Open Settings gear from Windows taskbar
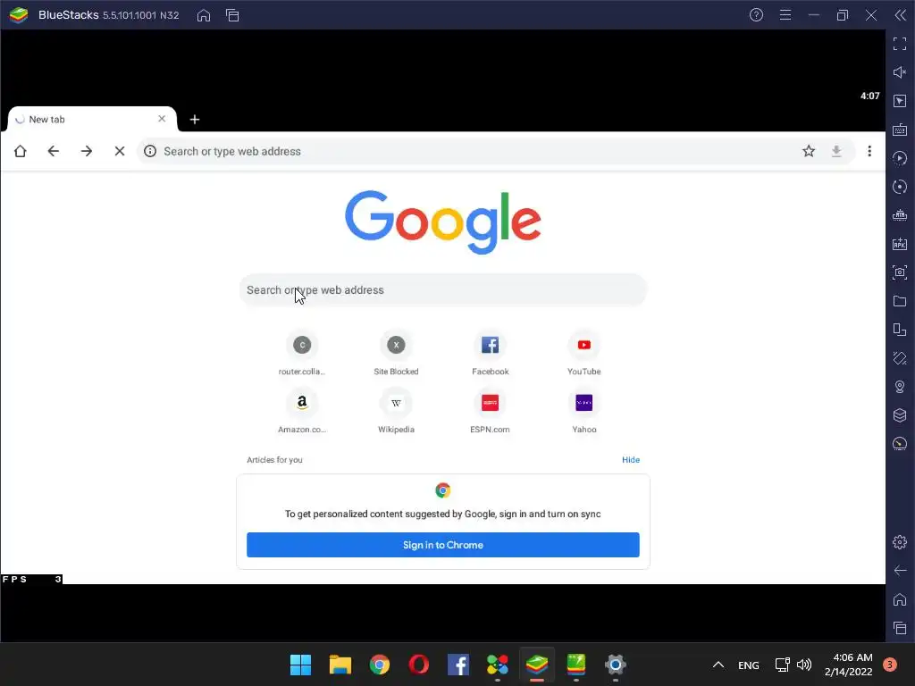Screen dimensions: 915x686 click(x=615, y=665)
